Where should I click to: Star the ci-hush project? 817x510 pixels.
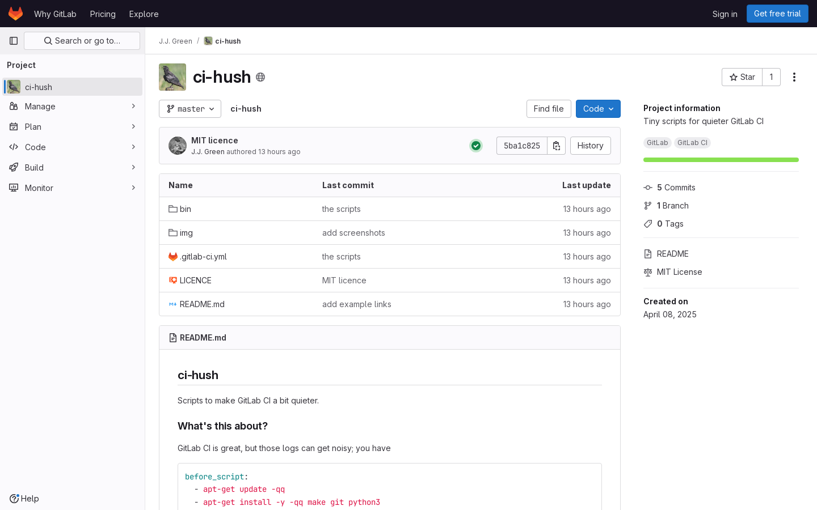tap(742, 77)
